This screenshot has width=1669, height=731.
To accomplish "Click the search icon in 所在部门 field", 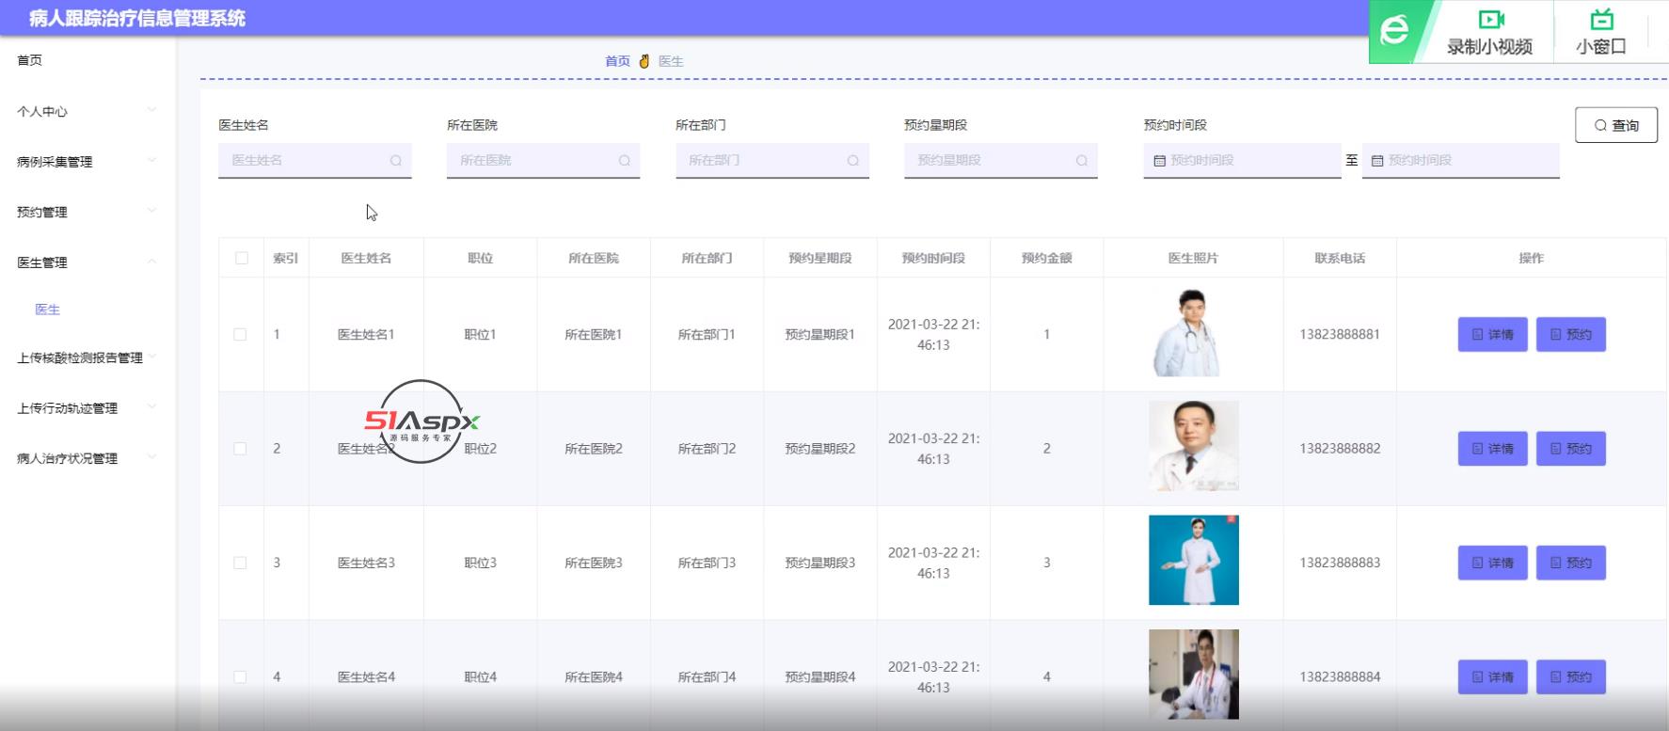I will point(853,161).
